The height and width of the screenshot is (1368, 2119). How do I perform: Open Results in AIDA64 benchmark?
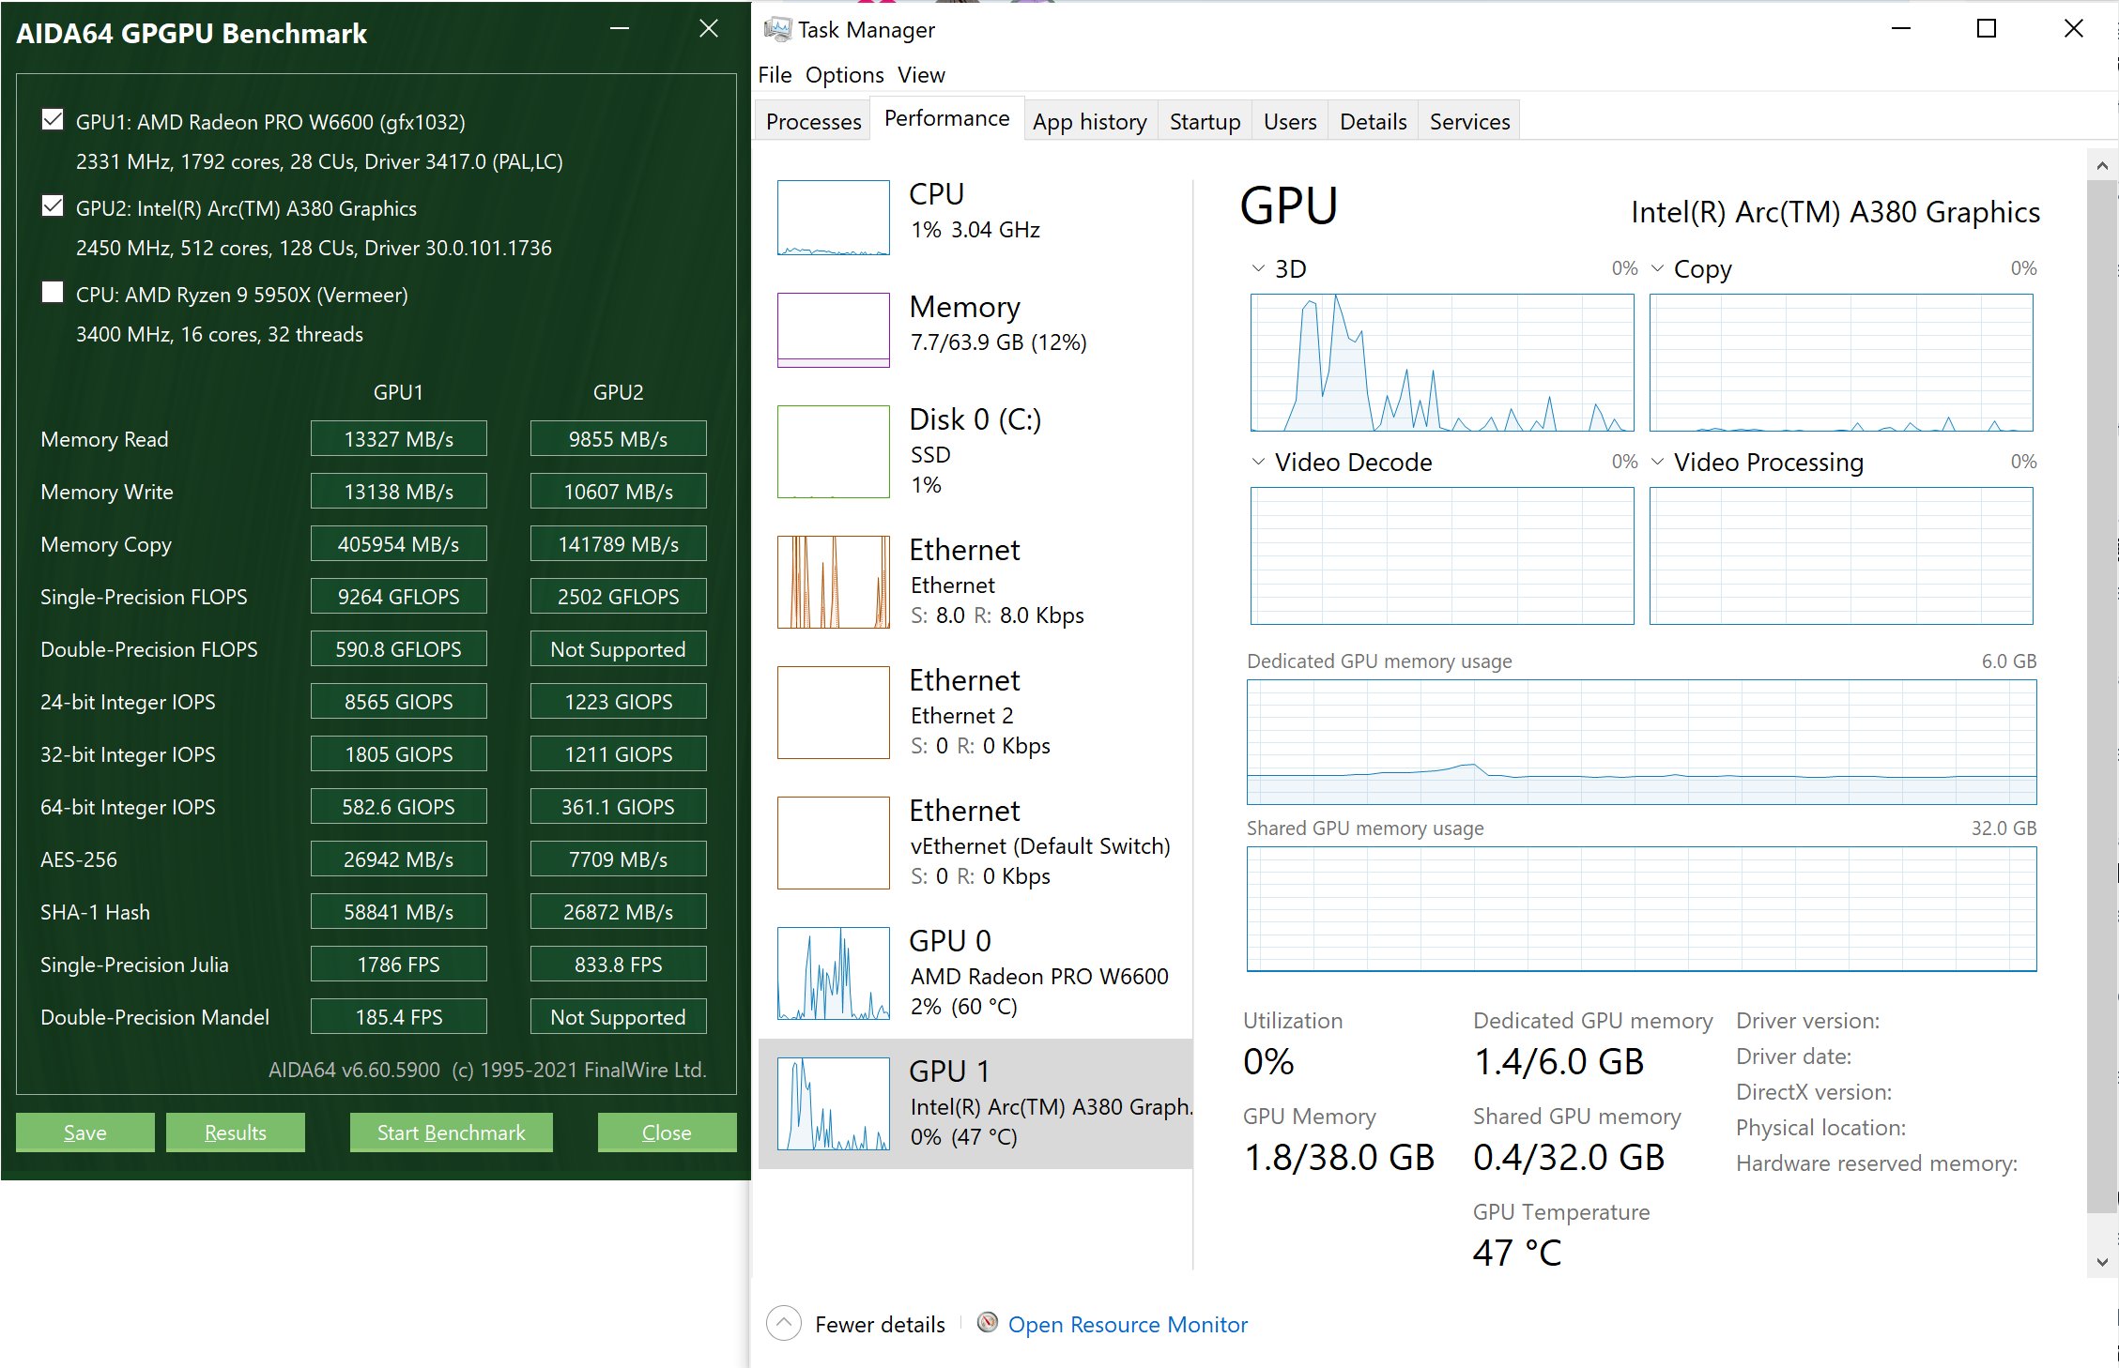click(236, 1132)
